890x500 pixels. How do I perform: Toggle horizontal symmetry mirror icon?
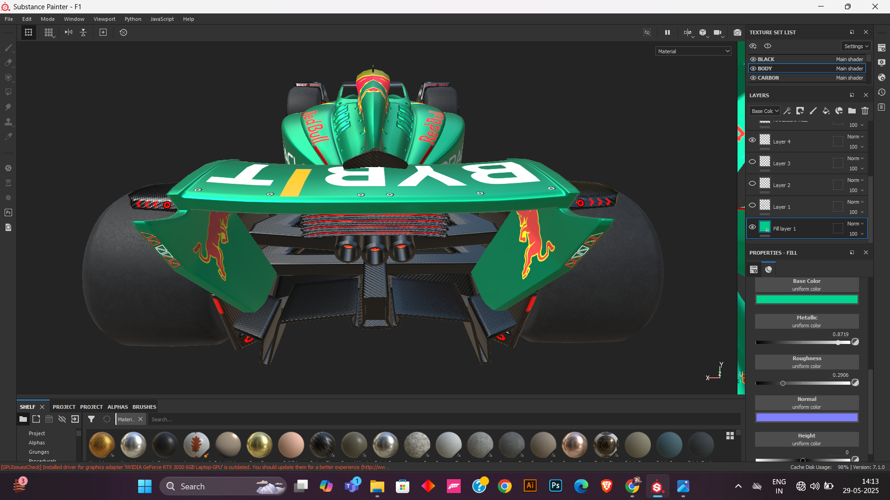tap(69, 32)
